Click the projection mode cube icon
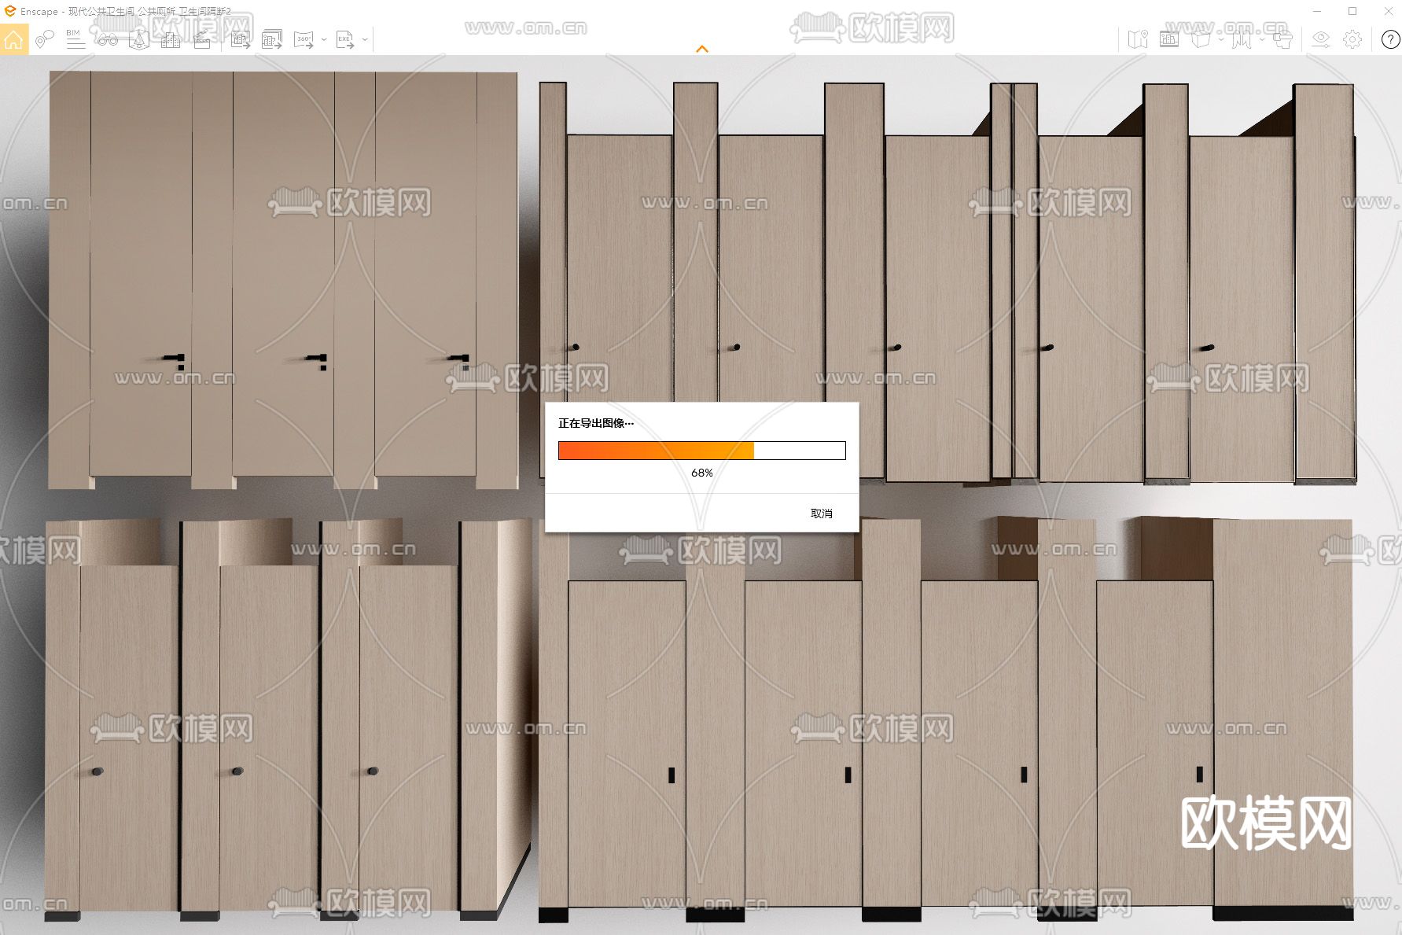1402x935 pixels. (x=1201, y=39)
